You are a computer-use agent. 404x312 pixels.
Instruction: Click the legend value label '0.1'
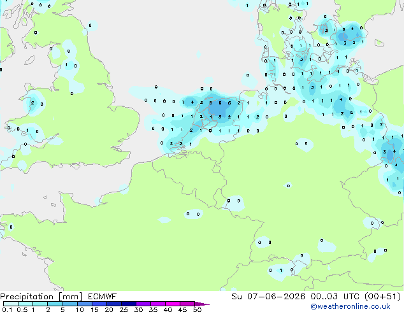click(x=7, y=309)
